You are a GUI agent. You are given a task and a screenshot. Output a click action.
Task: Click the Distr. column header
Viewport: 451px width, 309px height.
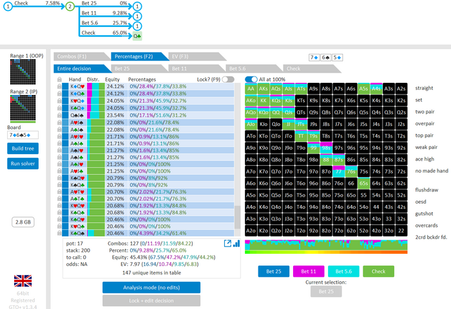click(93, 80)
